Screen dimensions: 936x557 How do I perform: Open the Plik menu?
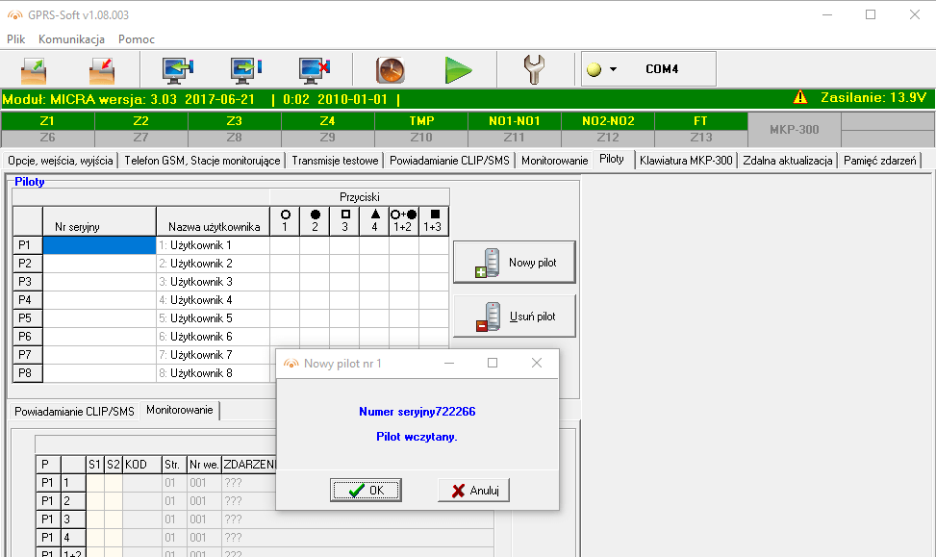[15, 39]
